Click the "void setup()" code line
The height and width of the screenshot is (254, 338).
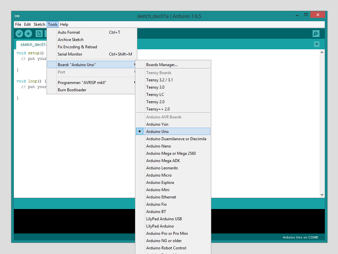30,53
